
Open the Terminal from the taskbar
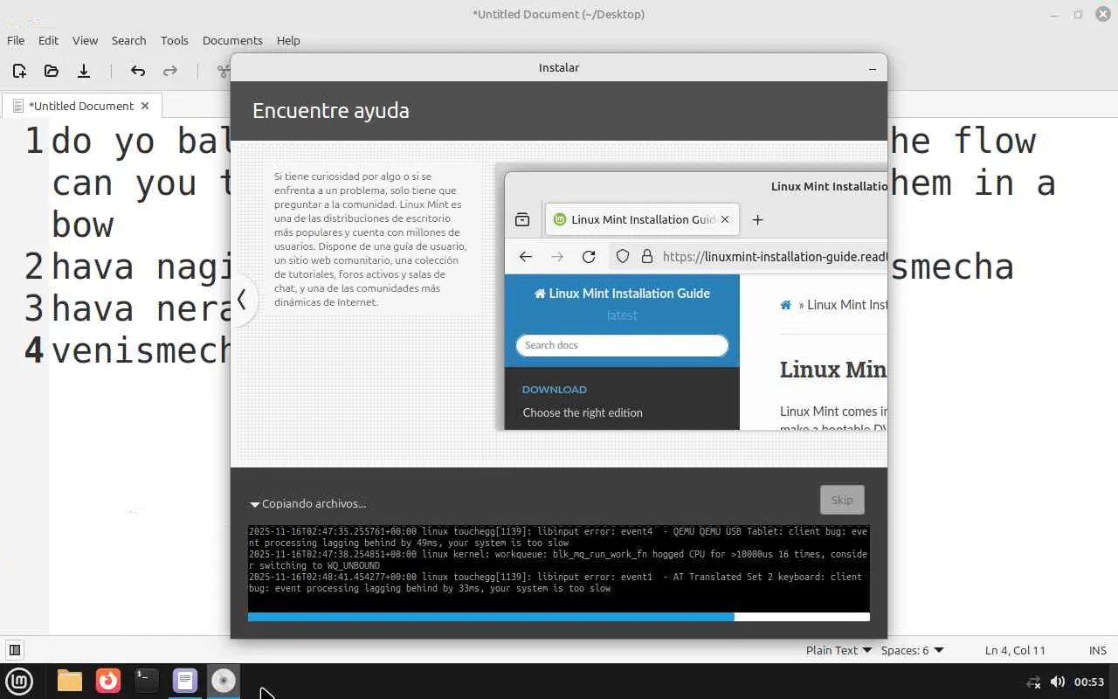147,681
